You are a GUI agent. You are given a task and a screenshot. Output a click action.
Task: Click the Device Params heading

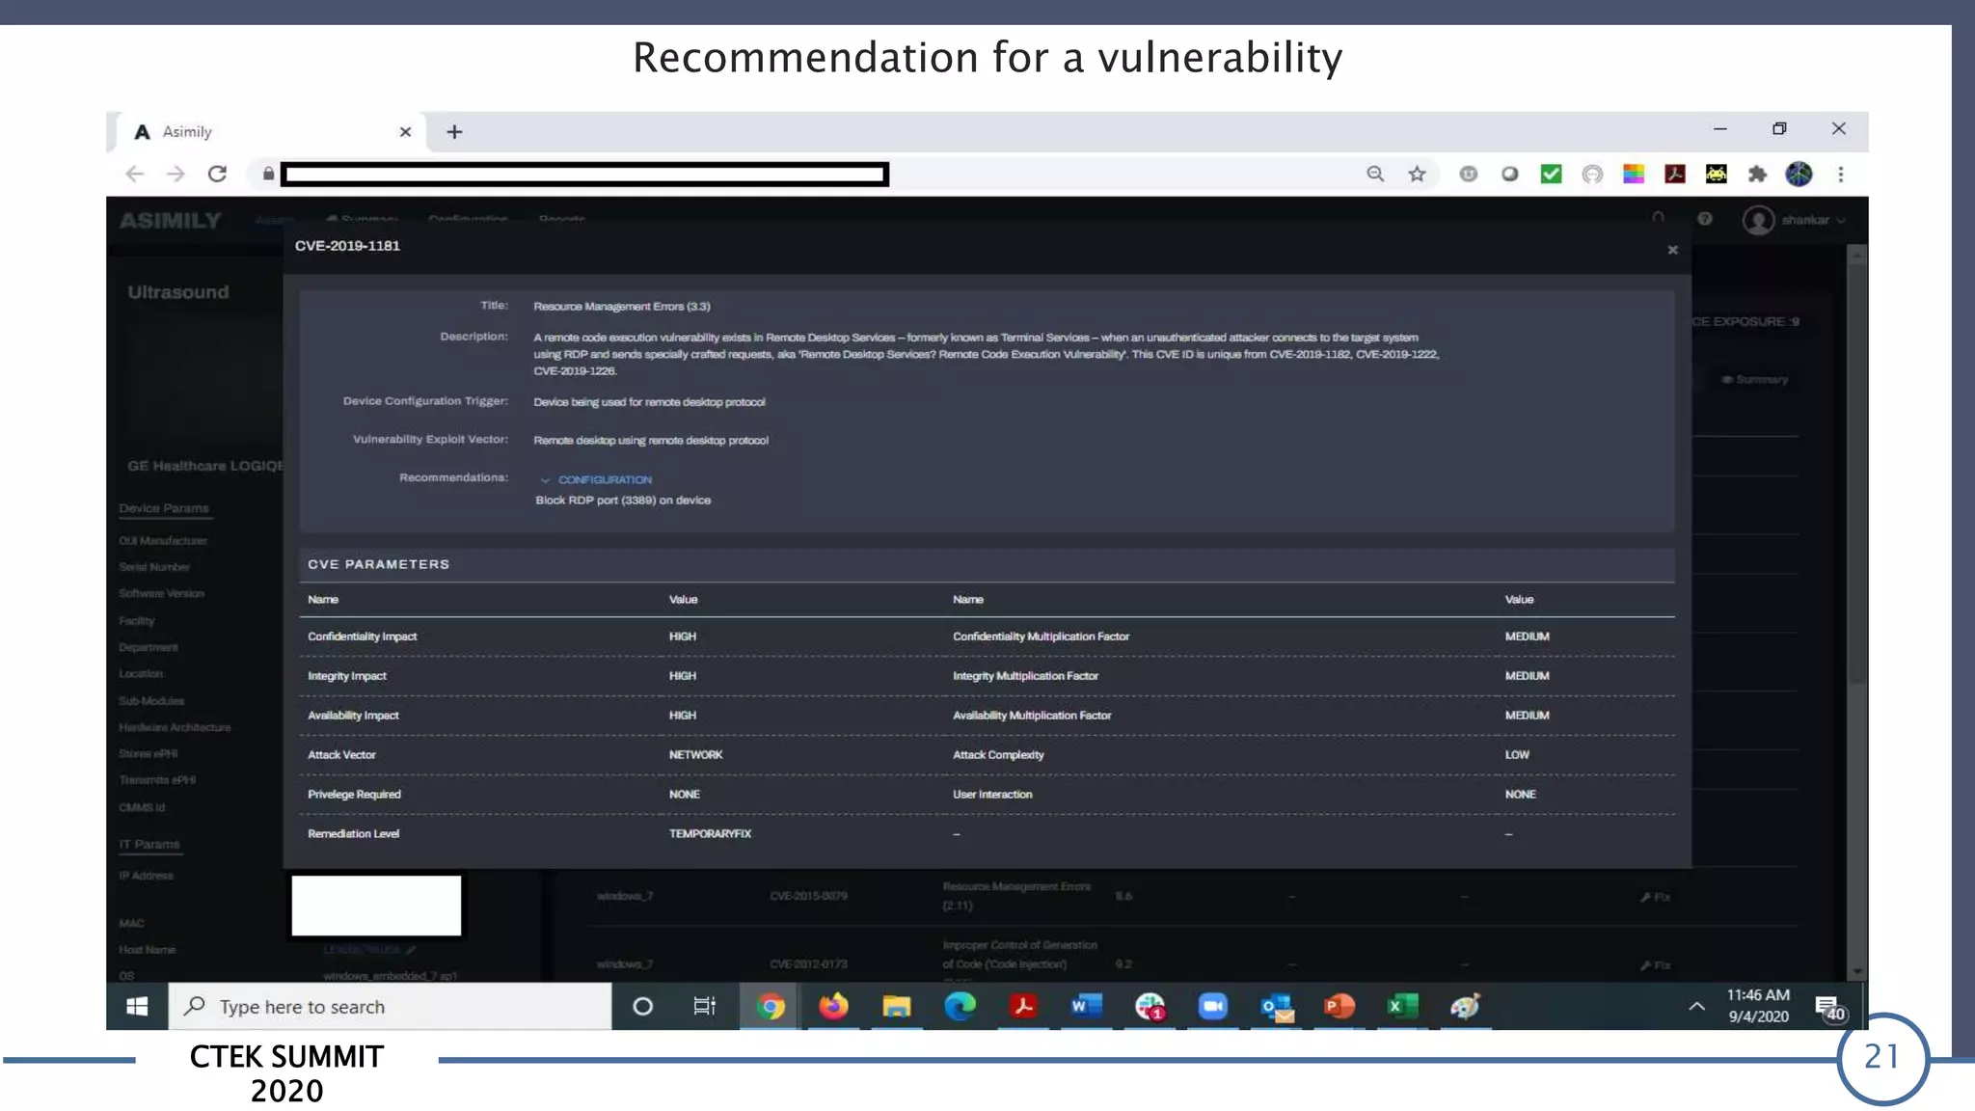pos(164,508)
